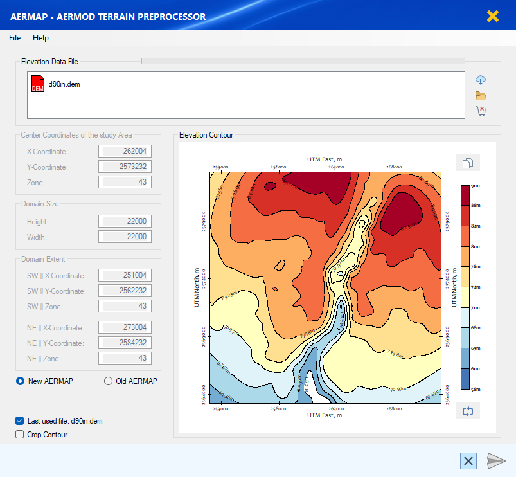
Task: Close the AERMAP window with yellow X
Action: [x=493, y=16]
